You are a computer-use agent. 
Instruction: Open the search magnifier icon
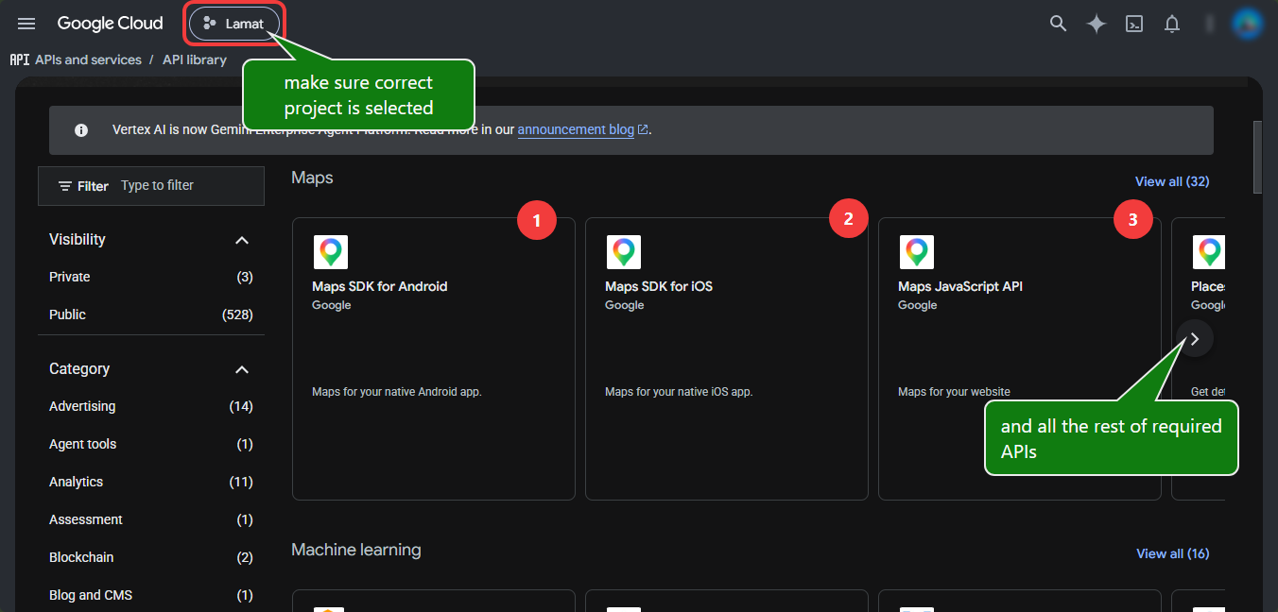(x=1059, y=24)
